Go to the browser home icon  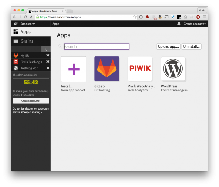[x=31, y=17]
